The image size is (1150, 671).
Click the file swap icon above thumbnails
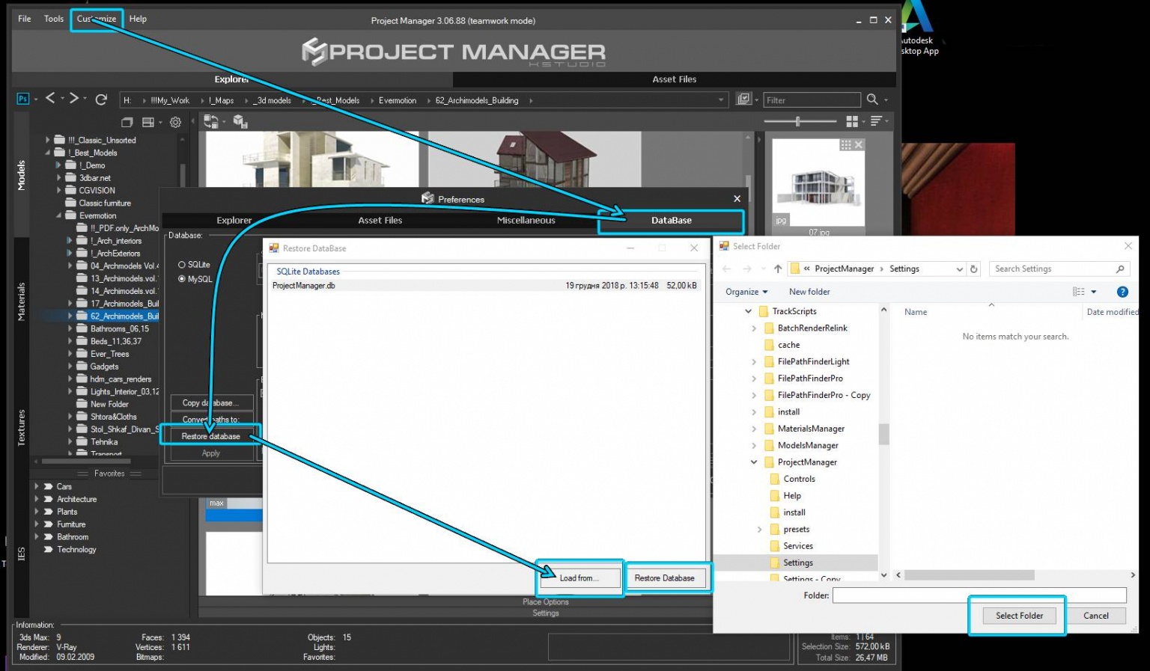[211, 121]
